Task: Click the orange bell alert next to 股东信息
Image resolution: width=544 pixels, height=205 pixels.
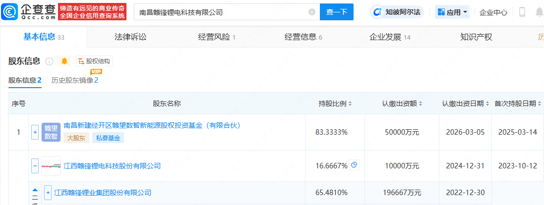Action: point(64,61)
